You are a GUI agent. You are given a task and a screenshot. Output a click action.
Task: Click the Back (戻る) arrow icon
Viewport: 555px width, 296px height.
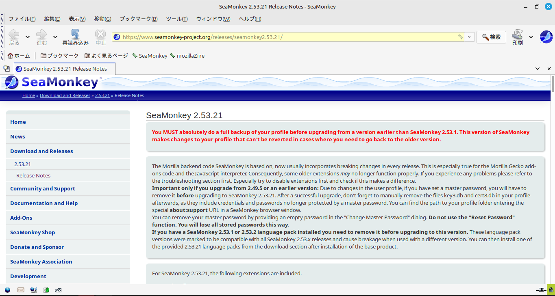[x=14, y=34]
